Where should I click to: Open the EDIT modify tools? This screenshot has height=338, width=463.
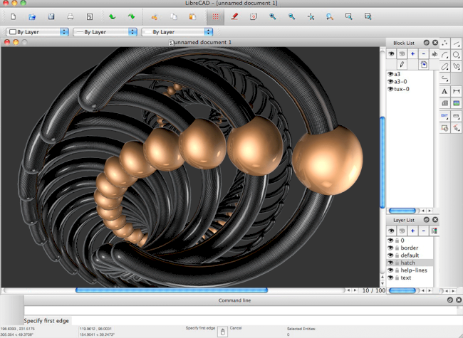tap(444, 116)
